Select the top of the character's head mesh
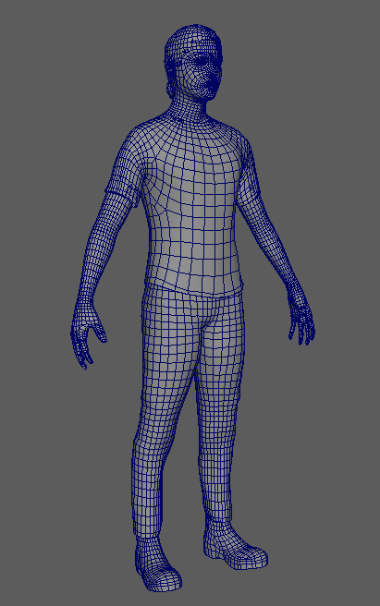 [x=193, y=35]
